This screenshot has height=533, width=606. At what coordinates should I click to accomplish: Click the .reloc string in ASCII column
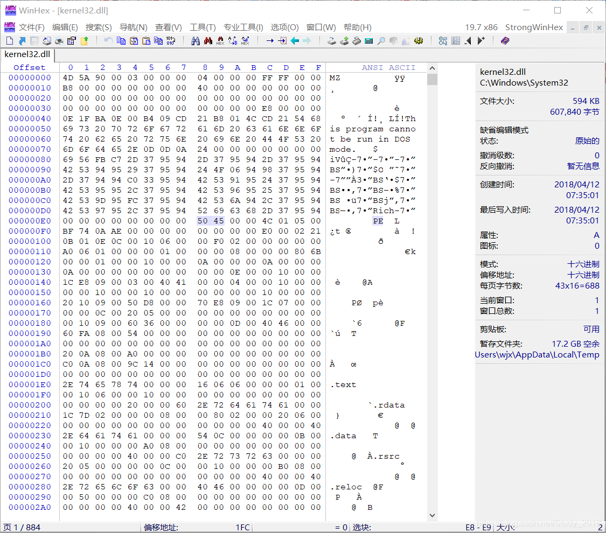point(346,487)
